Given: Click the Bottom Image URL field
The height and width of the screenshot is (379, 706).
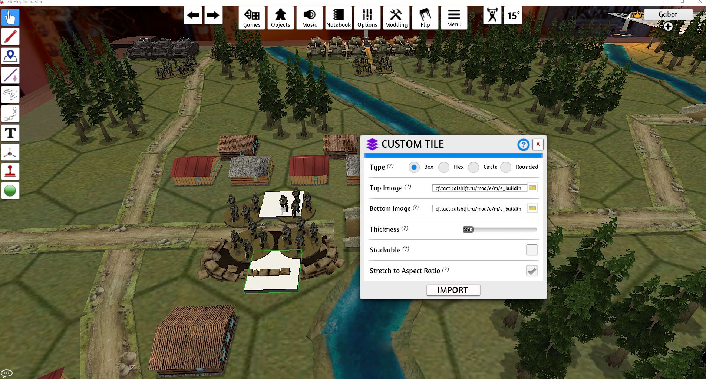Looking at the screenshot, I should (x=479, y=209).
